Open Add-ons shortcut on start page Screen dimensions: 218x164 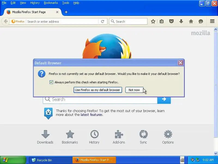119,137
